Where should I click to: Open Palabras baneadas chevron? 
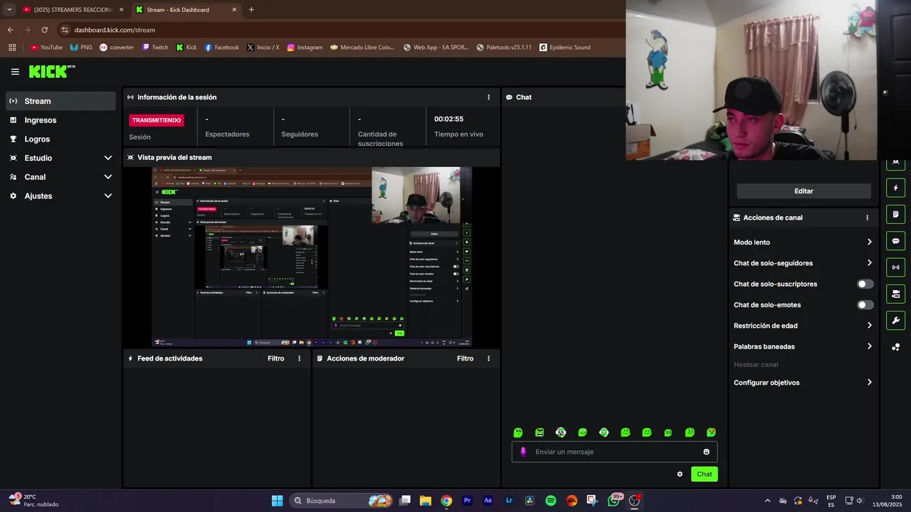click(x=869, y=346)
